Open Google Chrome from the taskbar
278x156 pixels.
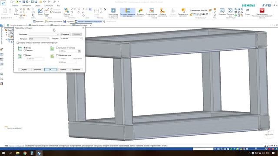[x=25, y=153]
